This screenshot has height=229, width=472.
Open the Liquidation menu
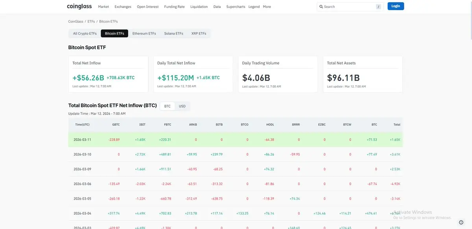(x=199, y=7)
